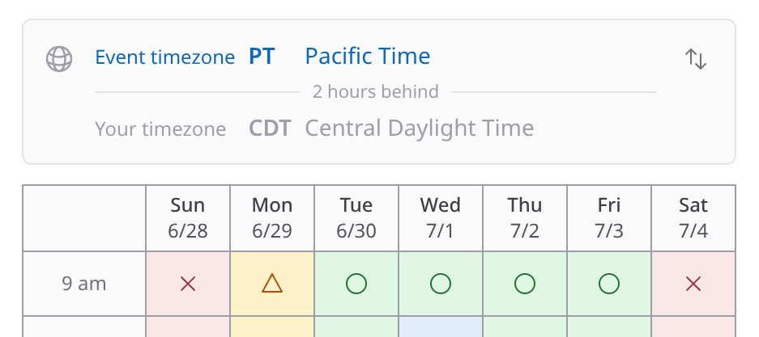Click the Sat 7/4 column header
Screen dimensions: 759x337
[x=693, y=218]
